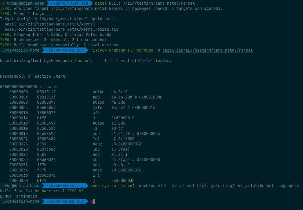Click 'Hello from Zig on bare-metal RISC-V!' output
This screenshot has height=210, width=303.
tap(41, 191)
